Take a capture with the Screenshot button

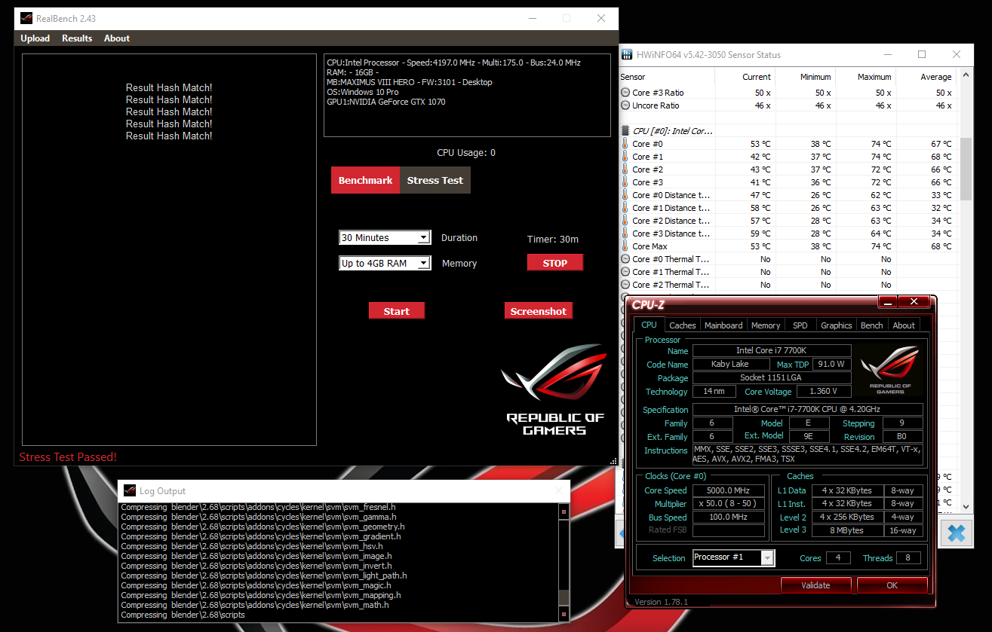pyautogui.click(x=539, y=311)
